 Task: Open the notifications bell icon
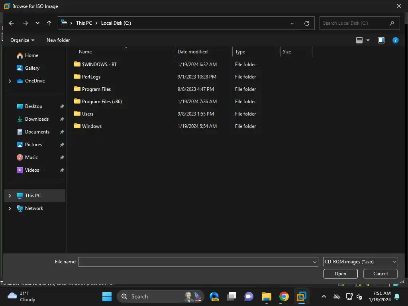(x=397, y=296)
